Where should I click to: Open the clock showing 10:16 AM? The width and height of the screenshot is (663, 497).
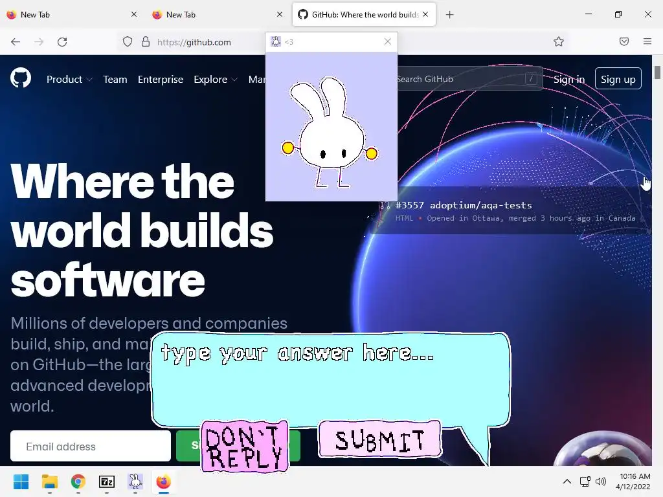click(633, 481)
